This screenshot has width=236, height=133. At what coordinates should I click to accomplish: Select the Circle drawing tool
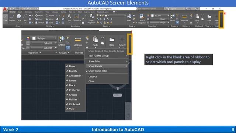pyautogui.click(x=19, y=18)
